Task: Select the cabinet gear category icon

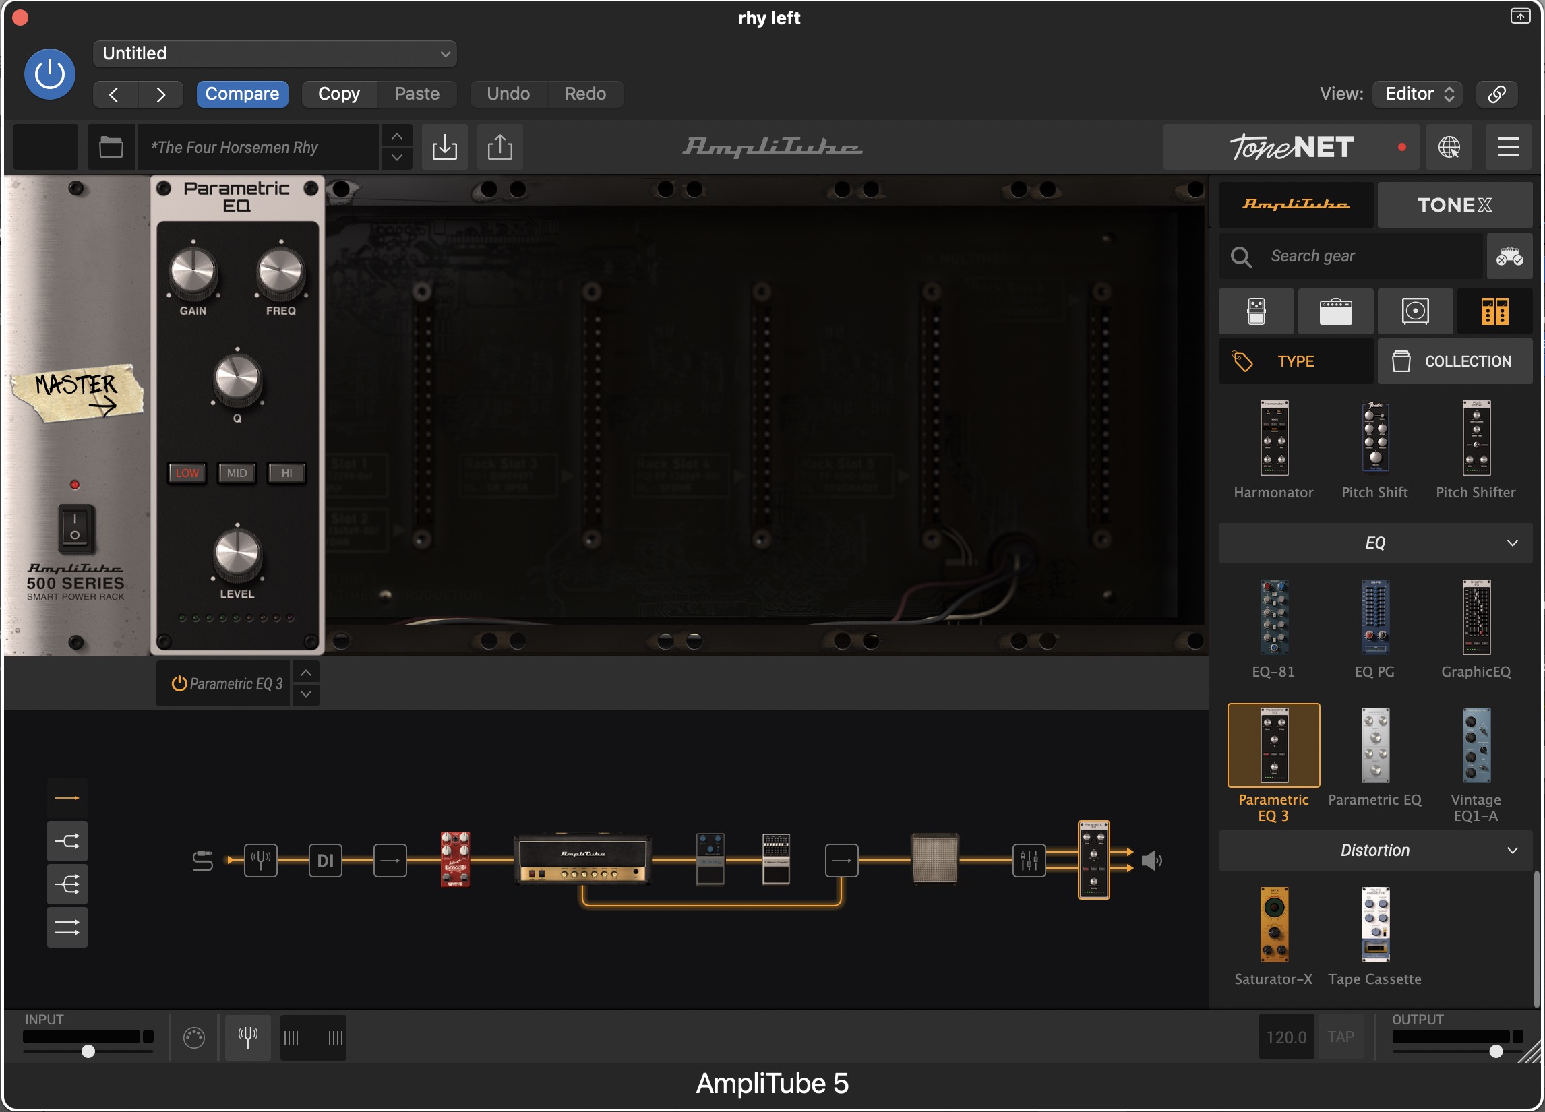Action: (x=1415, y=312)
